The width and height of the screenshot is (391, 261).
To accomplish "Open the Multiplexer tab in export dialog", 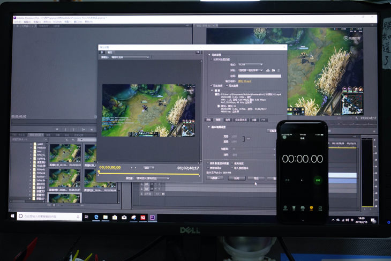I will 240,120.
